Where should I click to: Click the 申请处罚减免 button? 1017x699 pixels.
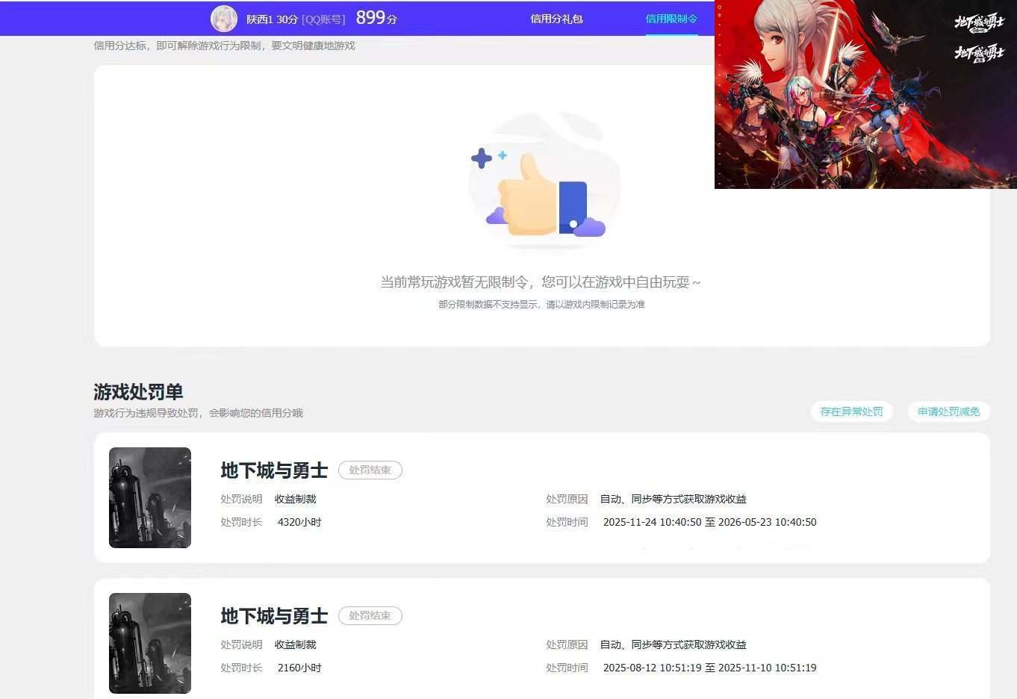(948, 411)
